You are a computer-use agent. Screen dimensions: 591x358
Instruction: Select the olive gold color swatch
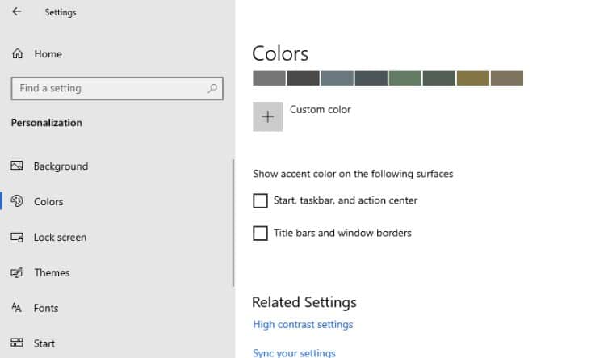pos(472,78)
